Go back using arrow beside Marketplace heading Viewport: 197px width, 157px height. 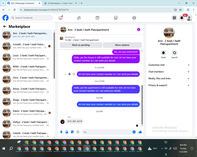point(5,26)
